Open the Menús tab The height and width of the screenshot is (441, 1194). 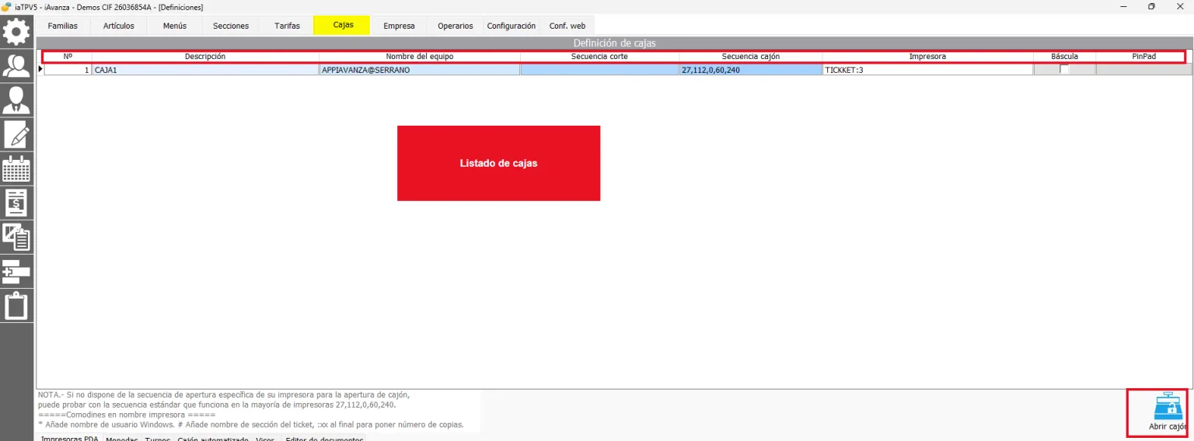pos(175,26)
